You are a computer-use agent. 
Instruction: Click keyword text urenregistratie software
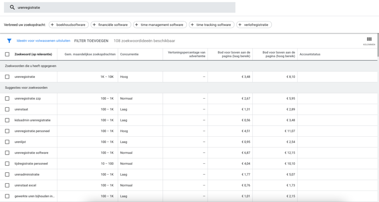click(x=31, y=153)
